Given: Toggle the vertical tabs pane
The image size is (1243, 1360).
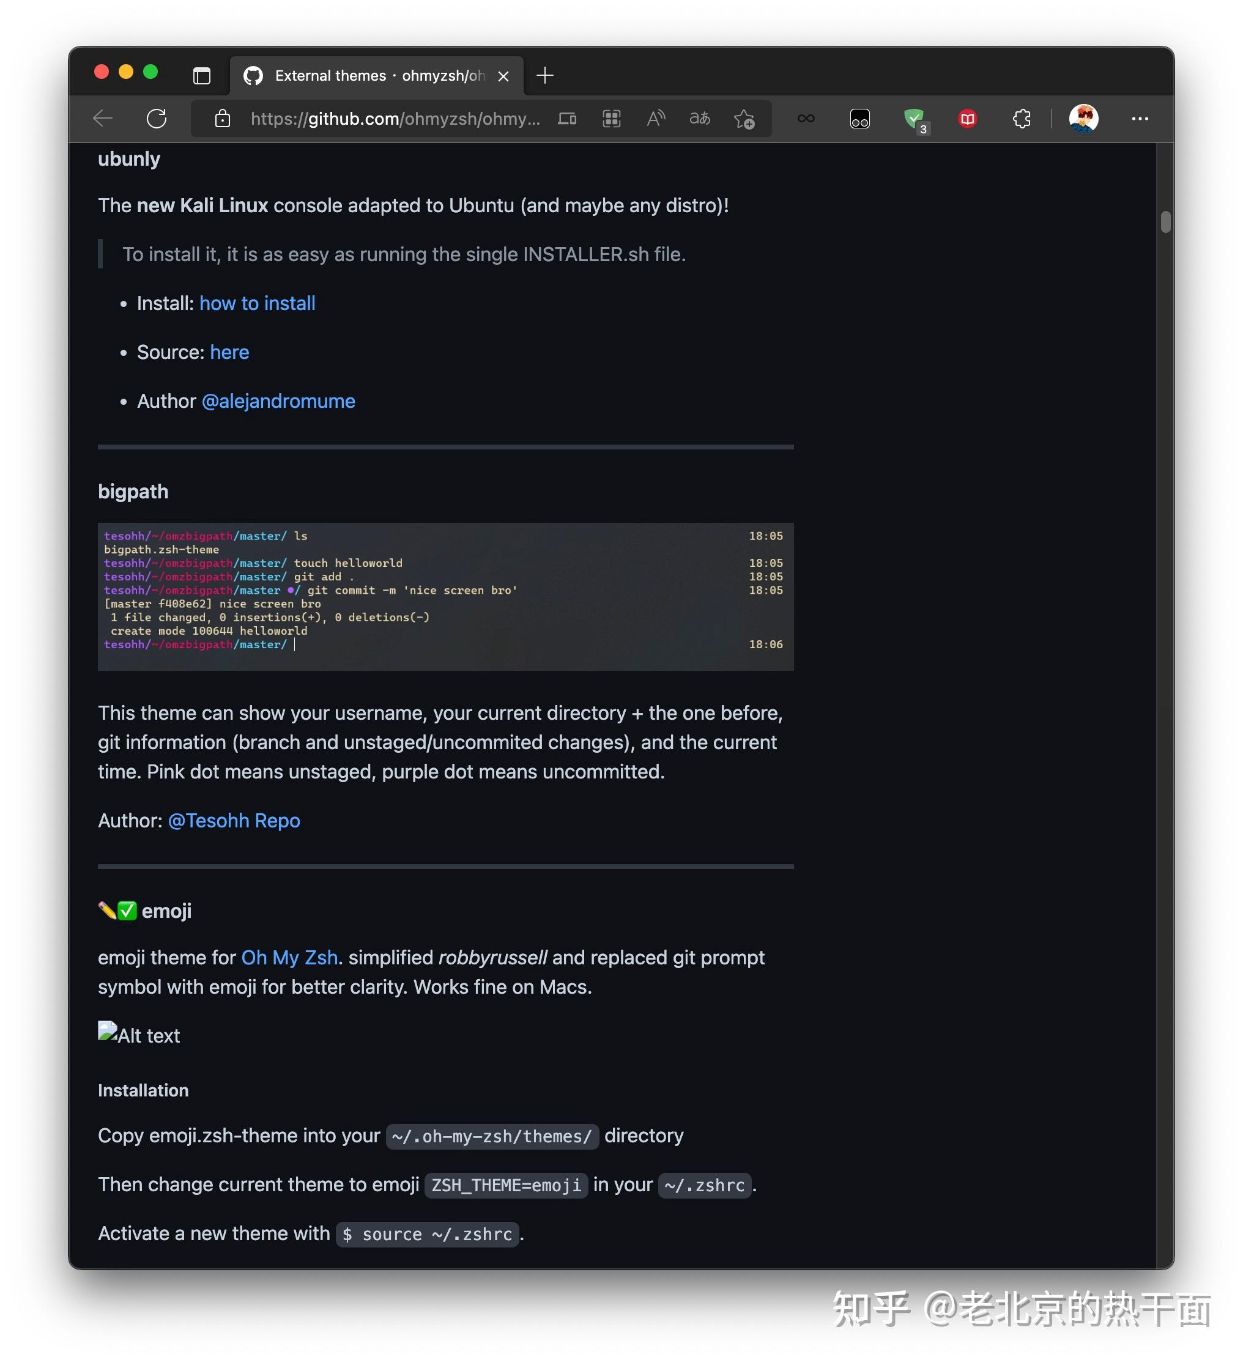Looking at the screenshot, I should [x=201, y=76].
